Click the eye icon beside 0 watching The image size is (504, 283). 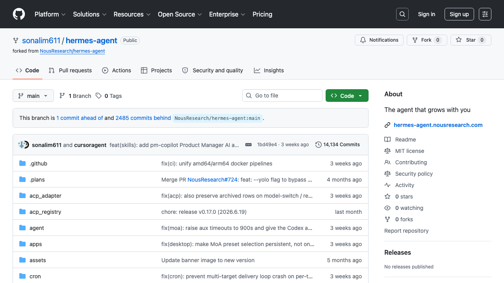point(387,208)
